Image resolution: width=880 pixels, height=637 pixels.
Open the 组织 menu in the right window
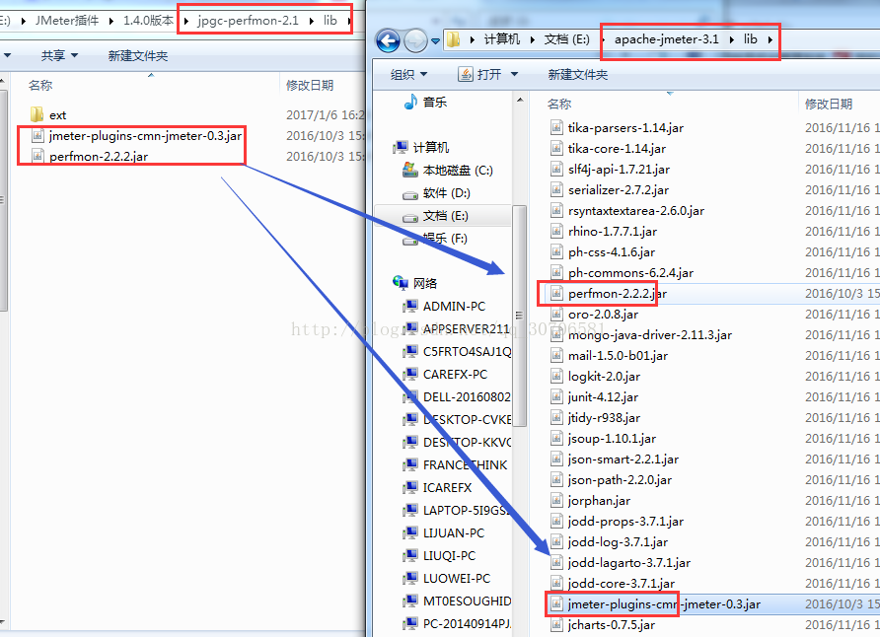[408, 74]
